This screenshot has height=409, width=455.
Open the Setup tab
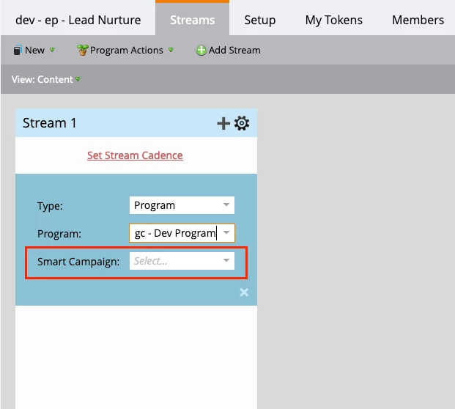pyautogui.click(x=260, y=20)
